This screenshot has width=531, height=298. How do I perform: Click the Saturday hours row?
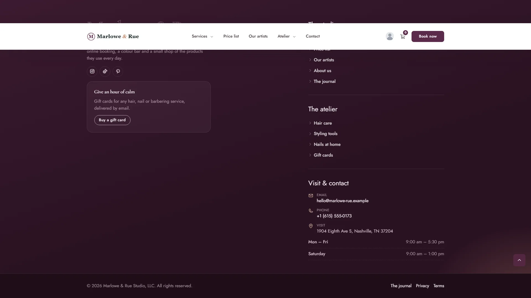(x=376, y=254)
